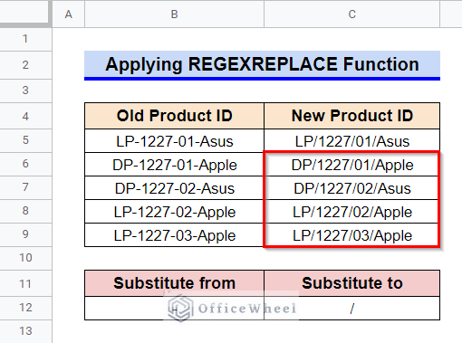This screenshot has width=462, height=343.
Task: Click the select-all corner box
Action: (25, 14)
